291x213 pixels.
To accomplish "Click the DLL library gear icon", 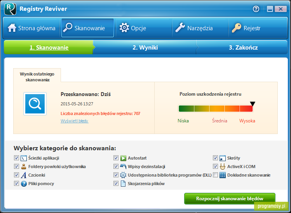I will click(123, 175).
